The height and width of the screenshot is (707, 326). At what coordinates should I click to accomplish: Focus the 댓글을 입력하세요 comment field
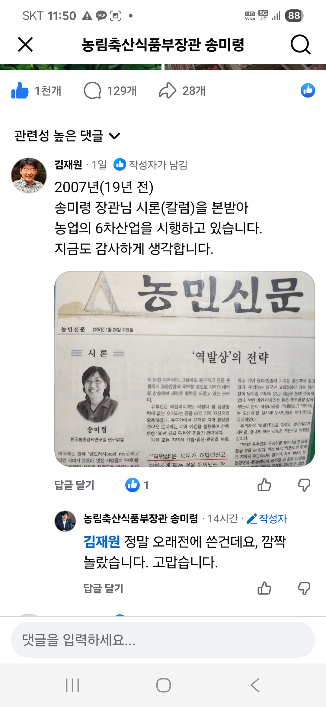[163, 640]
